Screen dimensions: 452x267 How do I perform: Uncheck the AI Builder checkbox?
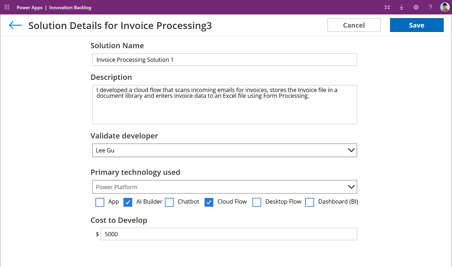(x=128, y=202)
